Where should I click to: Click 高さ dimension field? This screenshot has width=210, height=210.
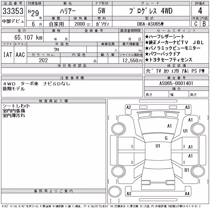tap(199, 94)
